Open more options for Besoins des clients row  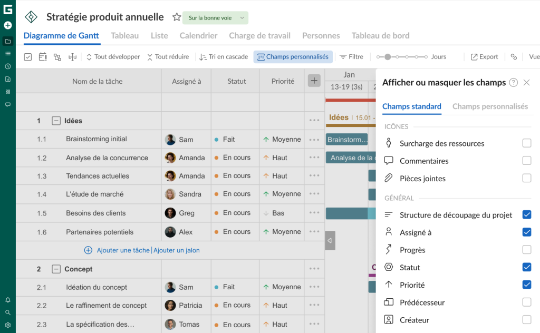coord(314,213)
